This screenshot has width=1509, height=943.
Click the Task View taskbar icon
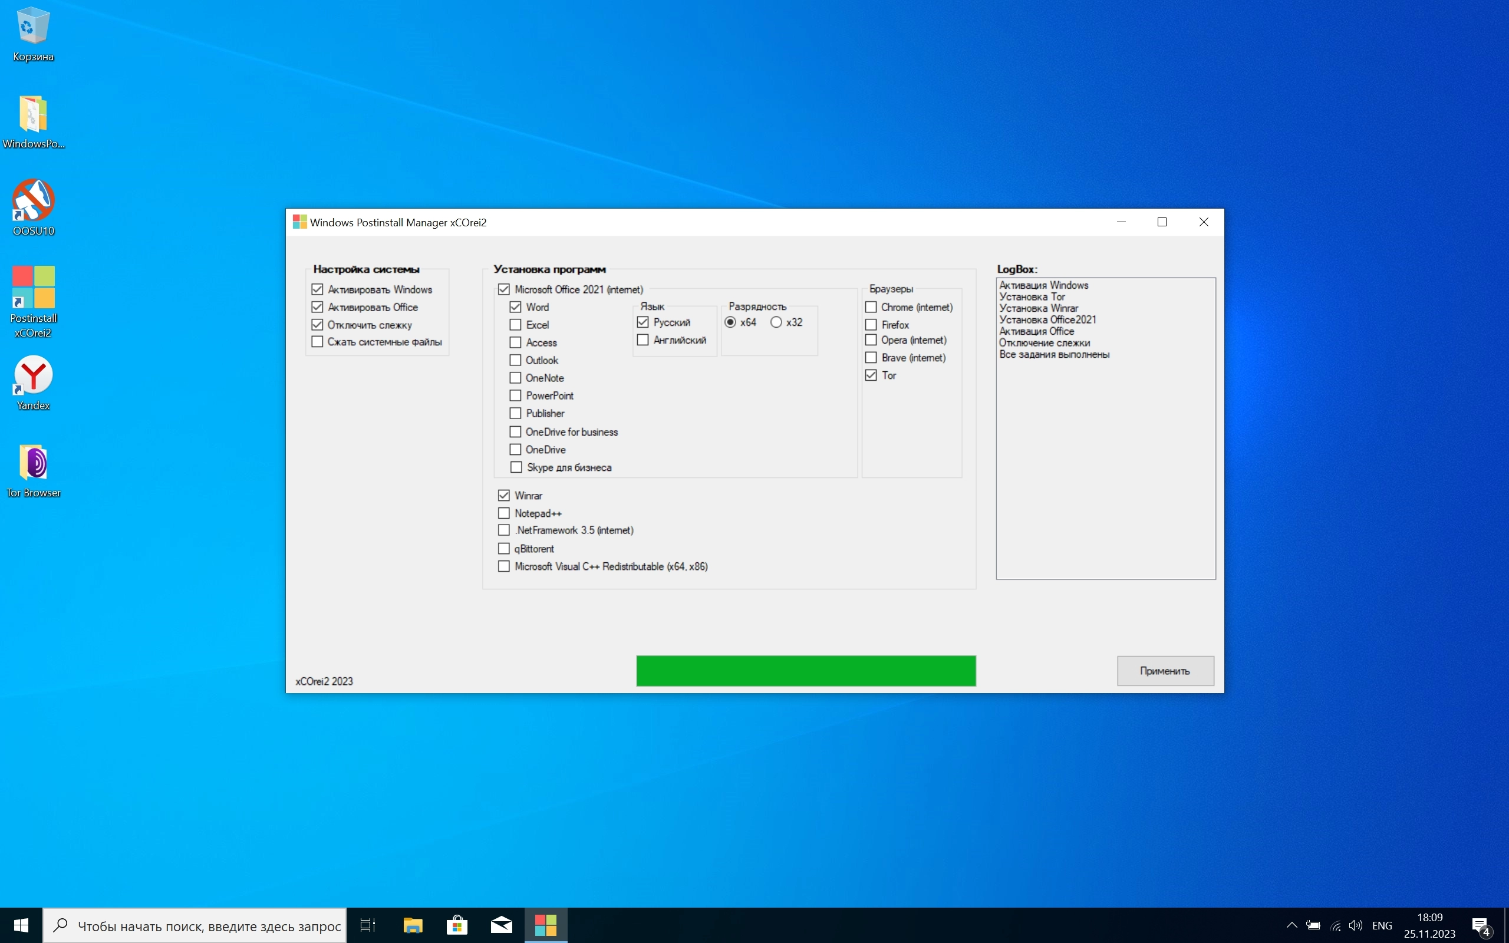click(368, 925)
